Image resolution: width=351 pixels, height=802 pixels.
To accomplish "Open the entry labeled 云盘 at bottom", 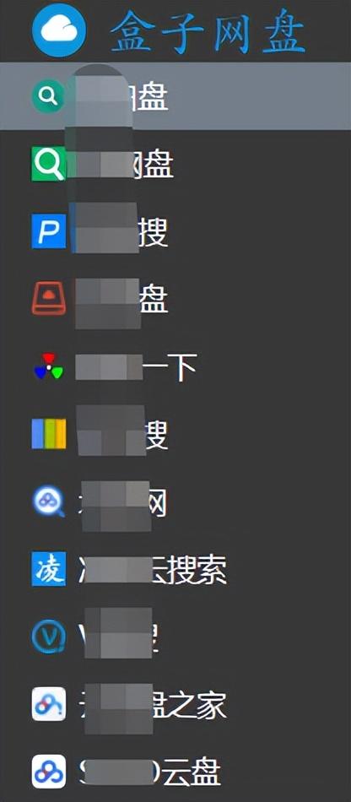I will pyautogui.click(x=175, y=772).
